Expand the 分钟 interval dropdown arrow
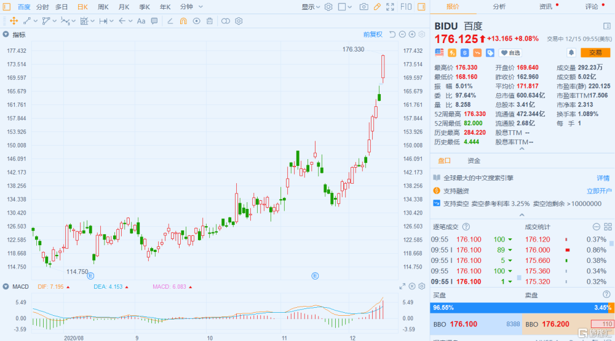This screenshot has height=341, width=615. tap(200, 7)
